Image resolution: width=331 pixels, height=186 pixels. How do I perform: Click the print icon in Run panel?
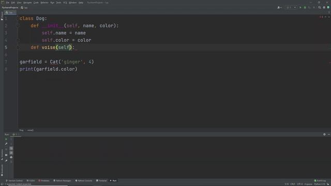pos(11,157)
